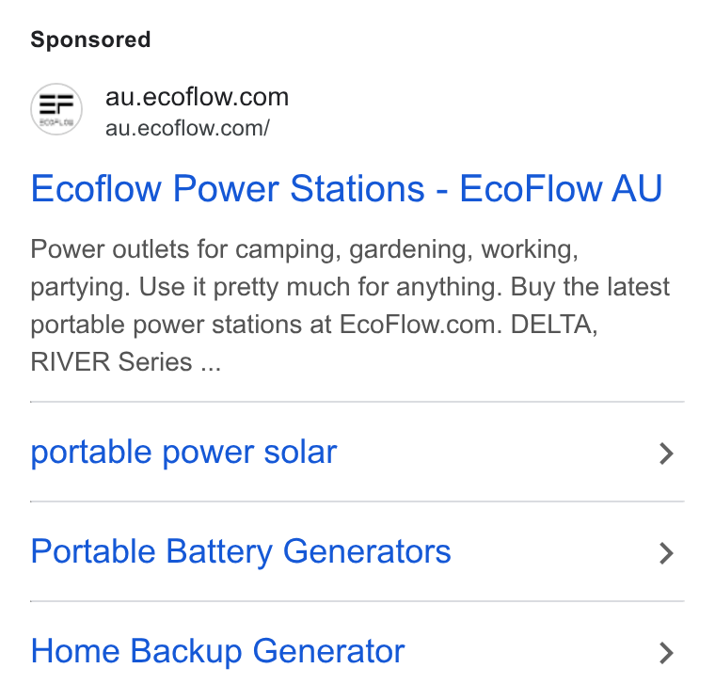The height and width of the screenshot is (700, 715).
Task: Open the Ecoflow Power Stations headline link
Action: click(346, 188)
